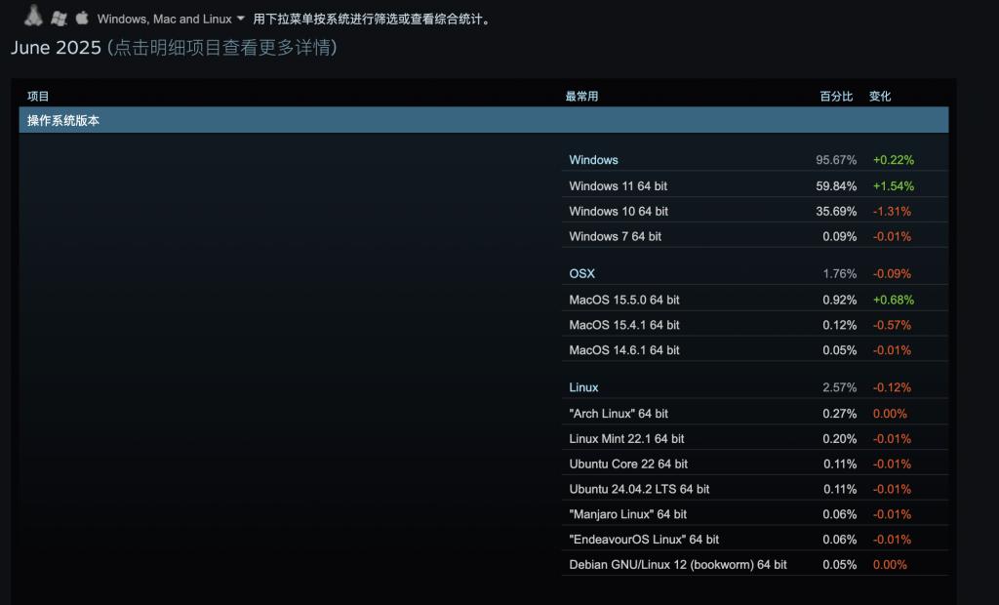999x605 pixels.
Task: Click the 最常用 column header
Action: coord(581,97)
